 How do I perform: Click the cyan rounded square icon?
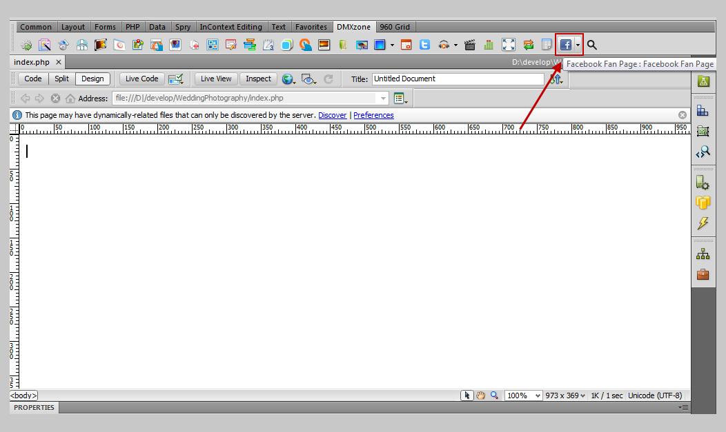click(286, 45)
